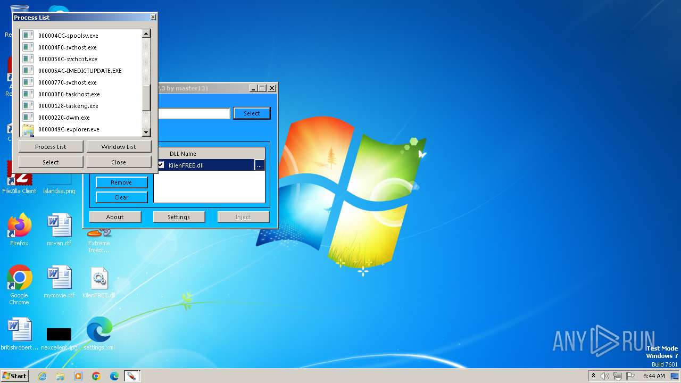
Task: Open the settings.xml desktop file
Action: coord(99,334)
